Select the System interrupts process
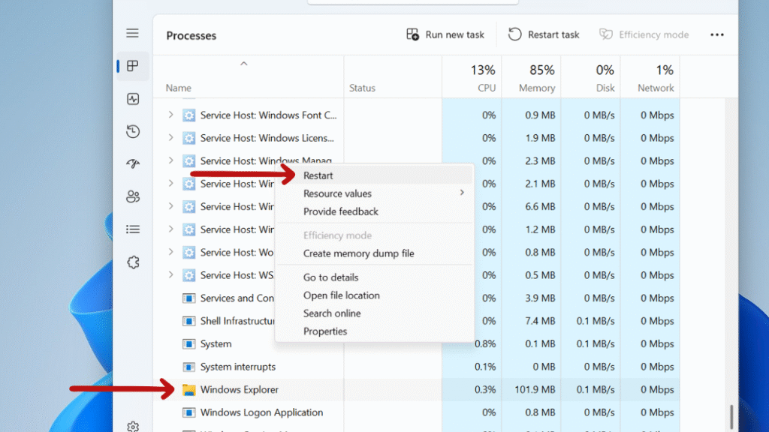 [417, 367]
